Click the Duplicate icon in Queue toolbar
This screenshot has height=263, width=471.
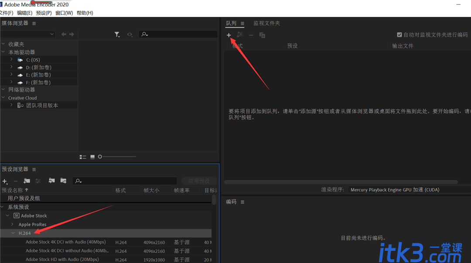click(x=262, y=35)
